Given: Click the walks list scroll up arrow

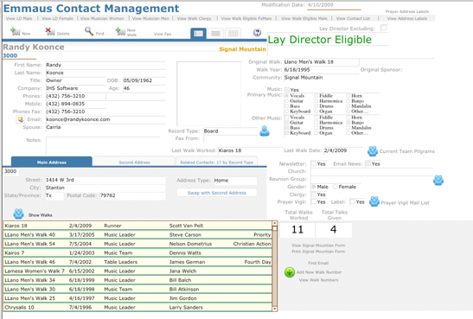Looking at the screenshot, I should tap(274, 223).
